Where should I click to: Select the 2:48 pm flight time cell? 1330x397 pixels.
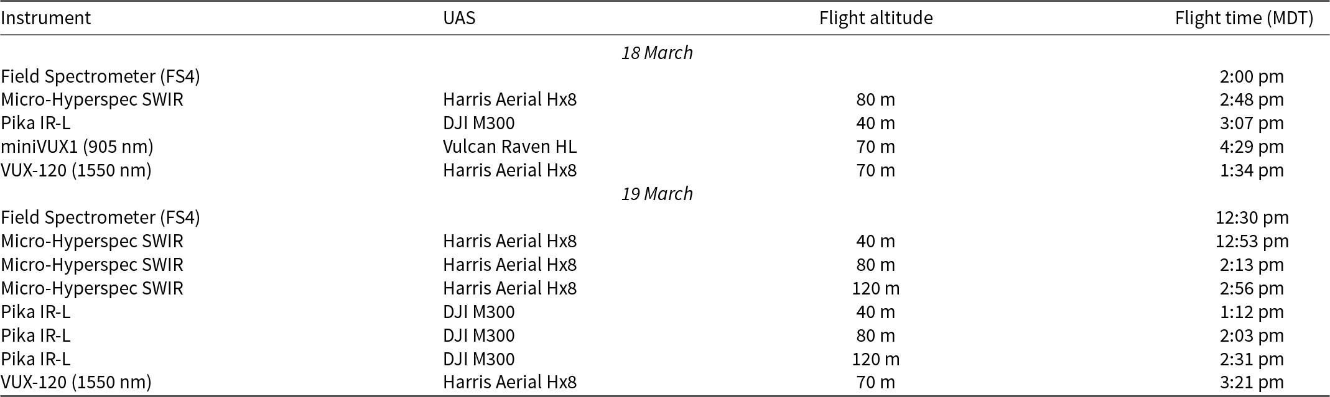1252,99
